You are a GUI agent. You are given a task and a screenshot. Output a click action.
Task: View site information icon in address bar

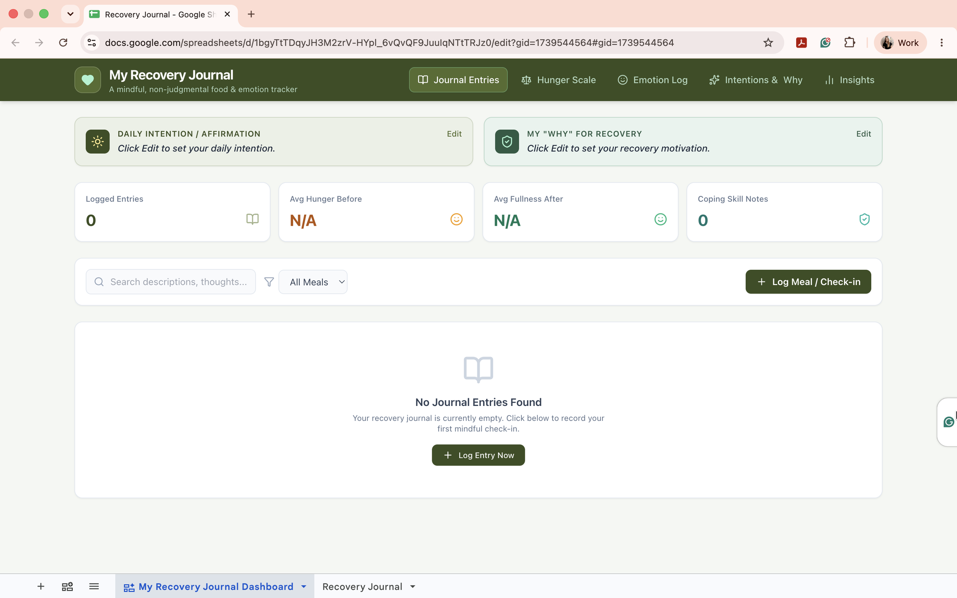pyautogui.click(x=92, y=42)
